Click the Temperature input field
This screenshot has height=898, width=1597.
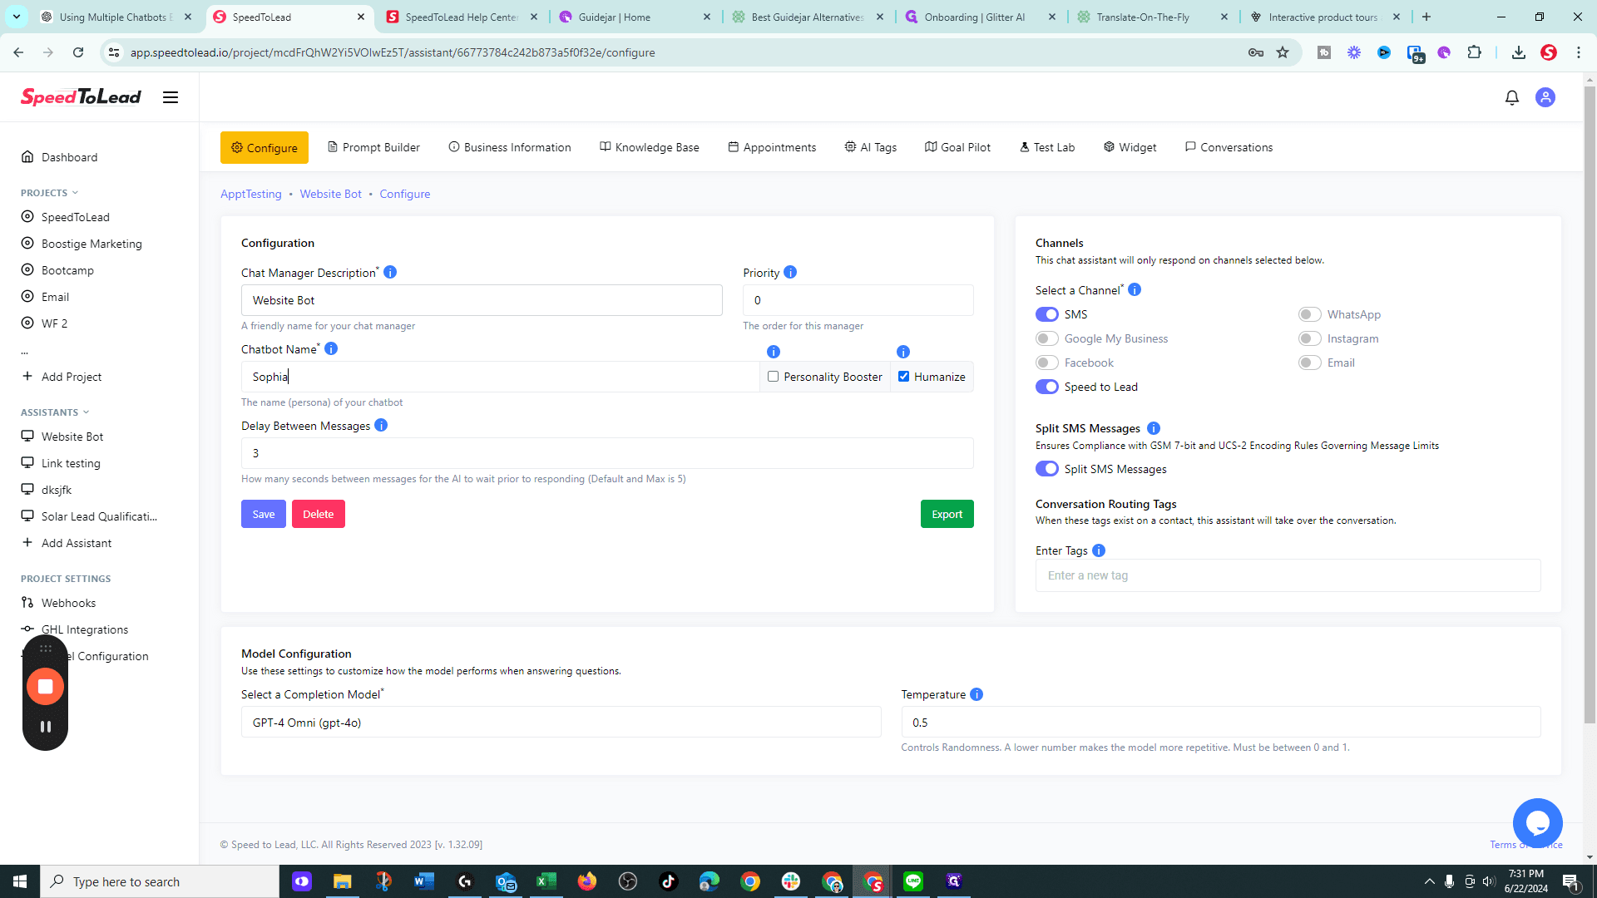tap(1220, 723)
